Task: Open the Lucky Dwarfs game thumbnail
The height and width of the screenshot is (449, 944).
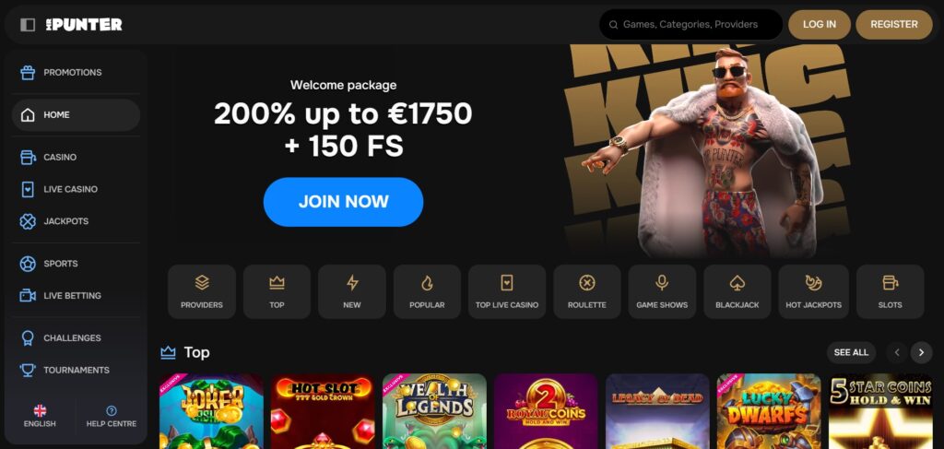Action: [x=769, y=411]
